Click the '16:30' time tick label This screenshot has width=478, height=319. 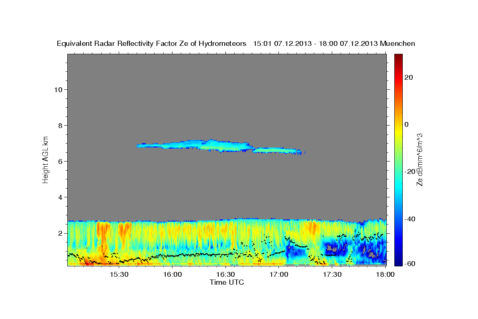tap(225, 274)
